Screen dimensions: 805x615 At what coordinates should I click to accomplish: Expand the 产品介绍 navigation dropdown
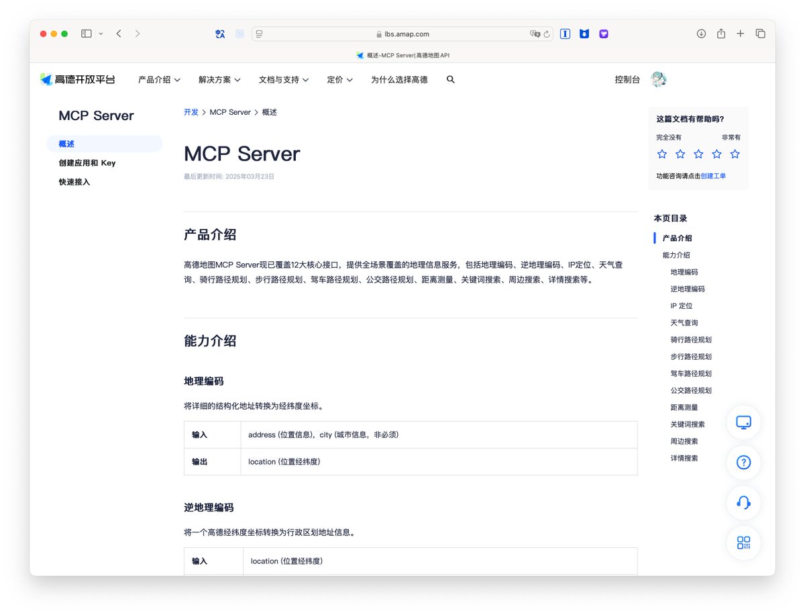pos(159,79)
